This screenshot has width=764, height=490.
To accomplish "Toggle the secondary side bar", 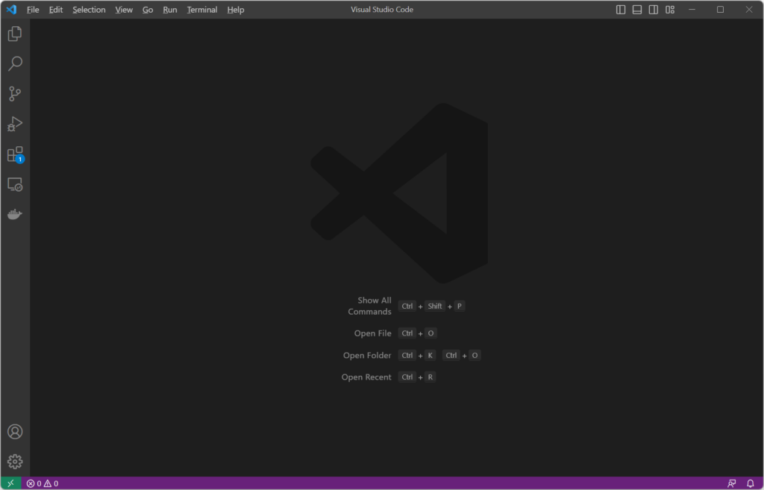I will pos(654,10).
